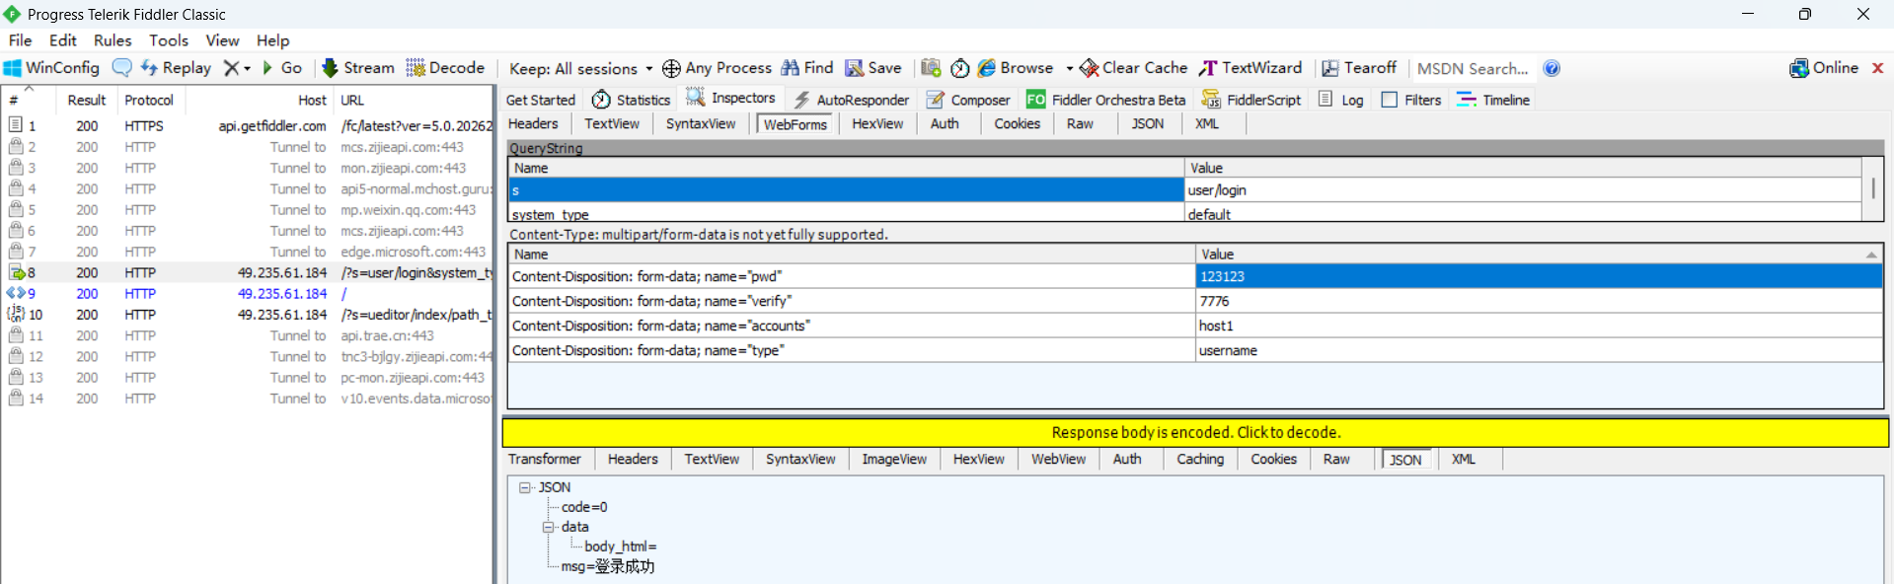Click the WinConfig toolbar button
This screenshot has width=1894, height=584.
pyautogui.click(x=52, y=68)
